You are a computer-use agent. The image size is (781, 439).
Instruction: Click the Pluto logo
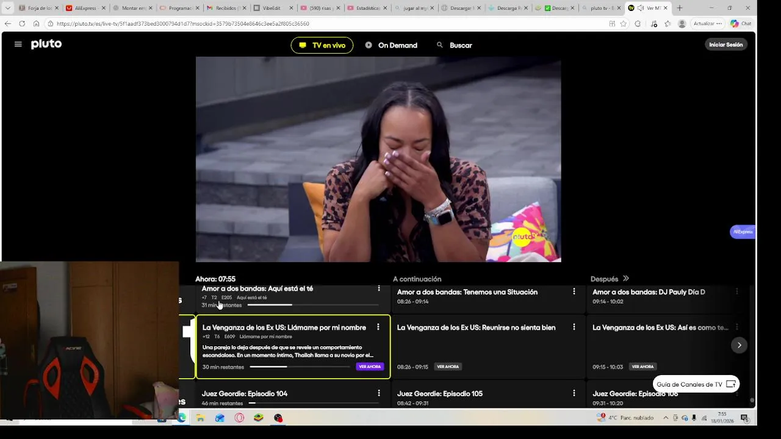(x=46, y=44)
